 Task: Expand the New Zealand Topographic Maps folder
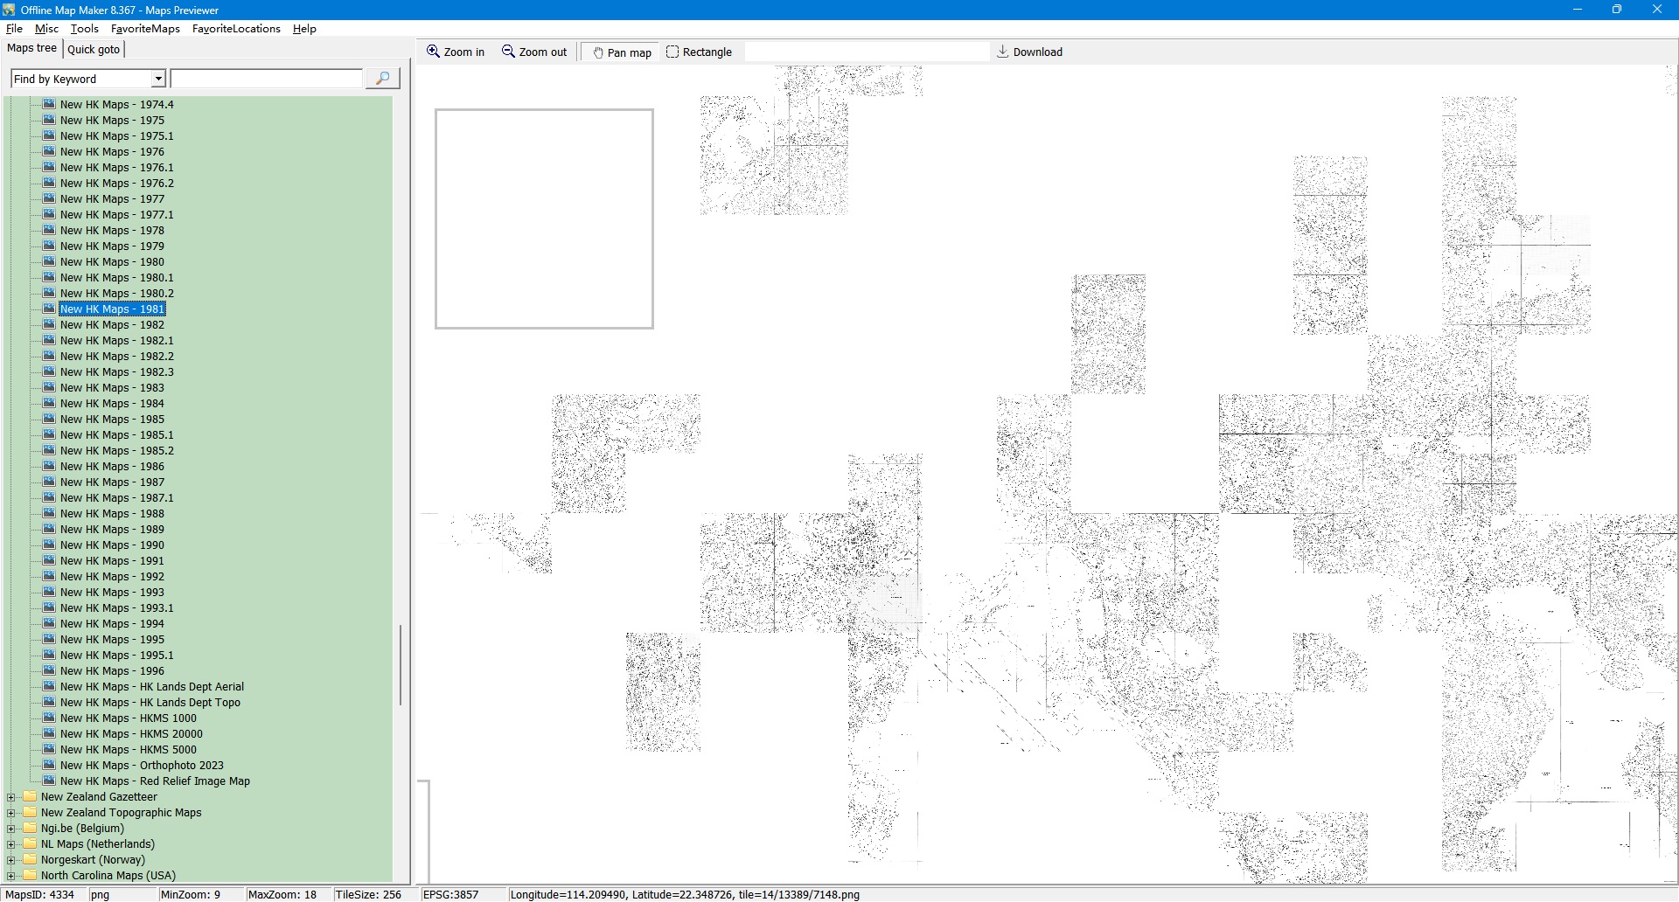[x=11, y=813]
